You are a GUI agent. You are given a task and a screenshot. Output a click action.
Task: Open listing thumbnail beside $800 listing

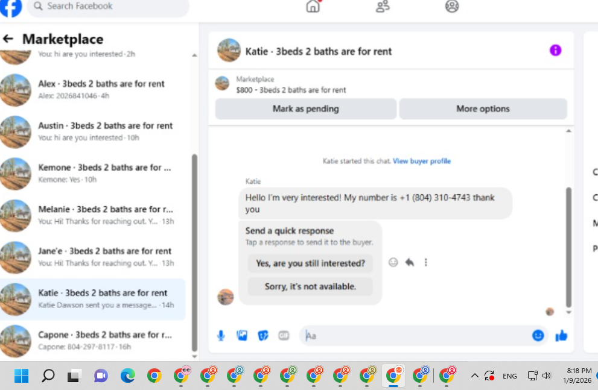tap(222, 83)
